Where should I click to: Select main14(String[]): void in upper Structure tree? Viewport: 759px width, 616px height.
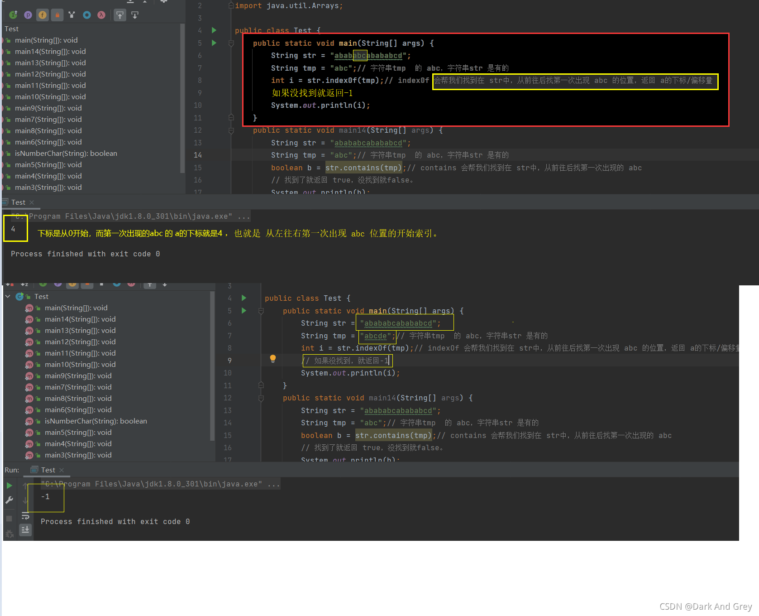pyautogui.click(x=50, y=52)
